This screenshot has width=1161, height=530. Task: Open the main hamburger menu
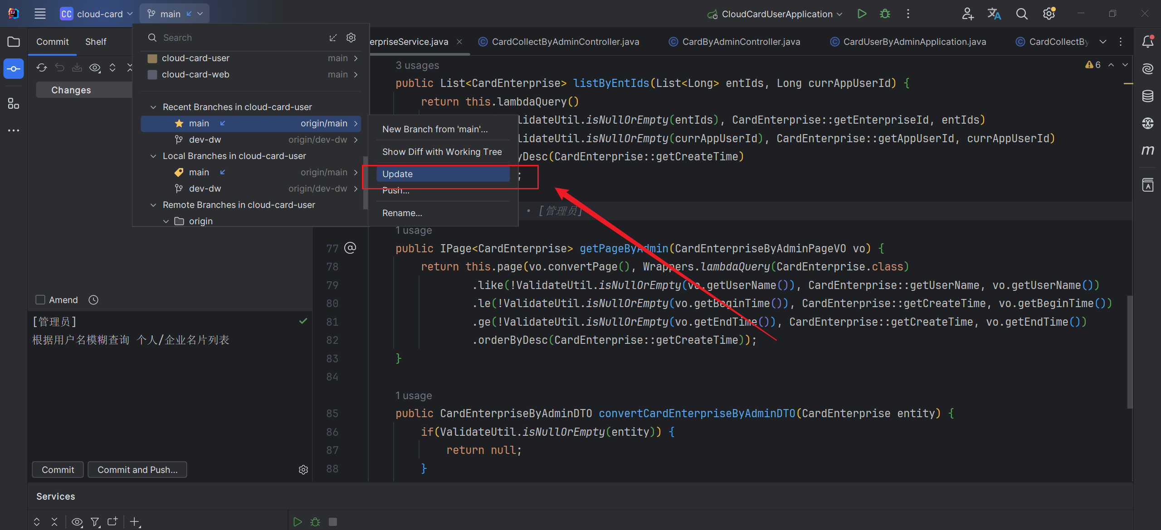(40, 14)
